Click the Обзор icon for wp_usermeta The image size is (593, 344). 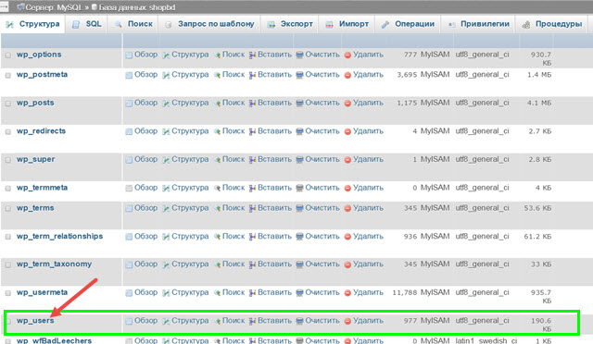(x=129, y=292)
